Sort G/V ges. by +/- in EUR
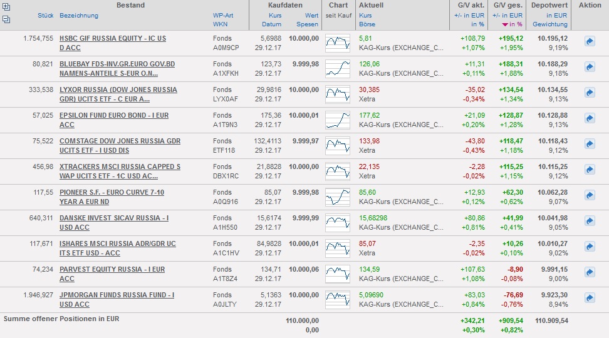This screenshot has height=338, width=609. (x=507, y=16)
